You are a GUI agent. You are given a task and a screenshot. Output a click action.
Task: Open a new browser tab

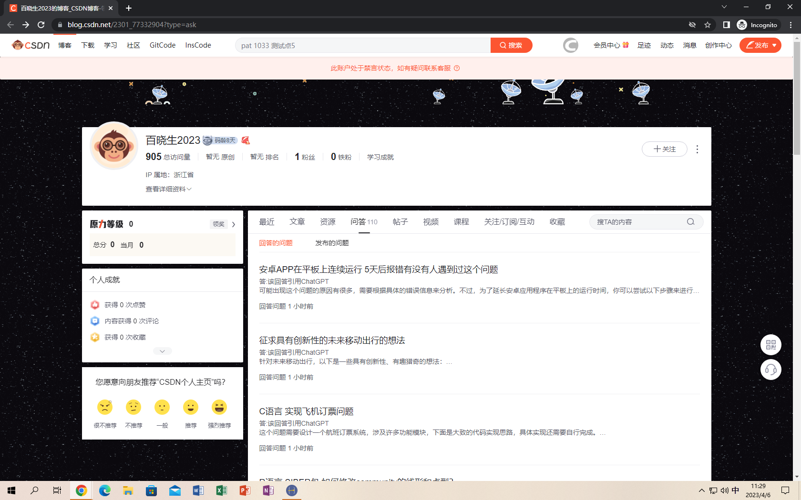tap(129, 8)
